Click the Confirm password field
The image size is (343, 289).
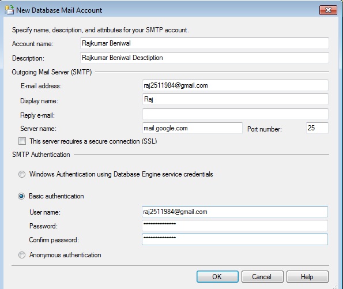coord(235,239)
